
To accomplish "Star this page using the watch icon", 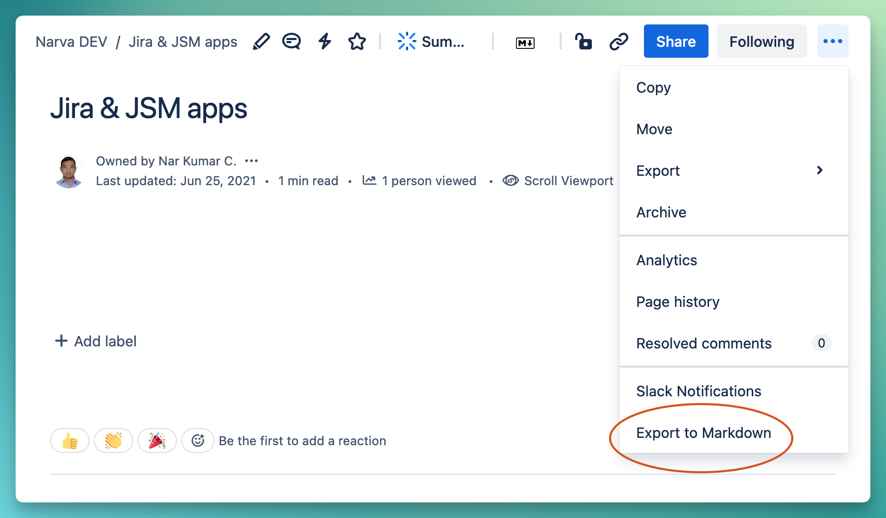I will point(357,41).
